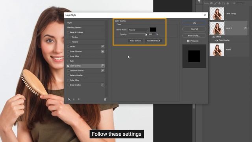252x142 pixels.
Task: Select the Pattern Overlay row label
Action: point(76,75)
